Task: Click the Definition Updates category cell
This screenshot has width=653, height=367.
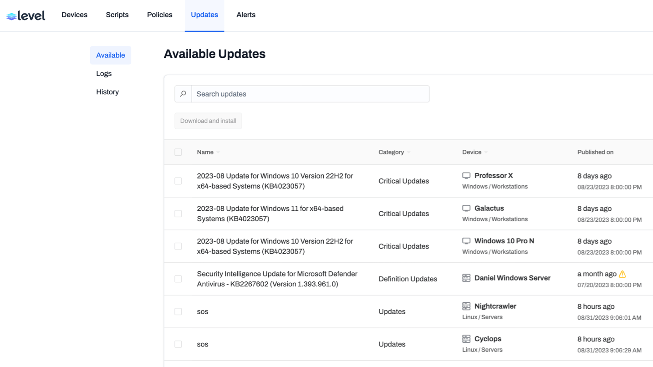Action: tap(408, 279)
